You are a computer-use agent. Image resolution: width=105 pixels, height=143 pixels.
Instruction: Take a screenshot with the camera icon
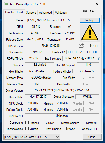click(x=85, y=11)
